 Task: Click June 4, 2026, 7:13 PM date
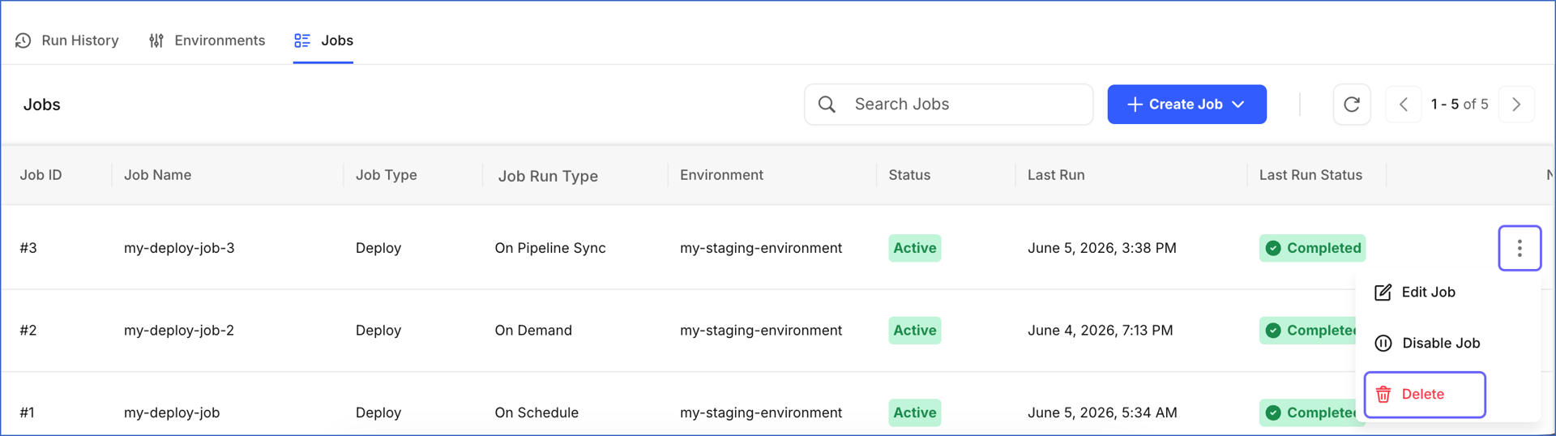pyautogui.click(x=1101, y=331)
